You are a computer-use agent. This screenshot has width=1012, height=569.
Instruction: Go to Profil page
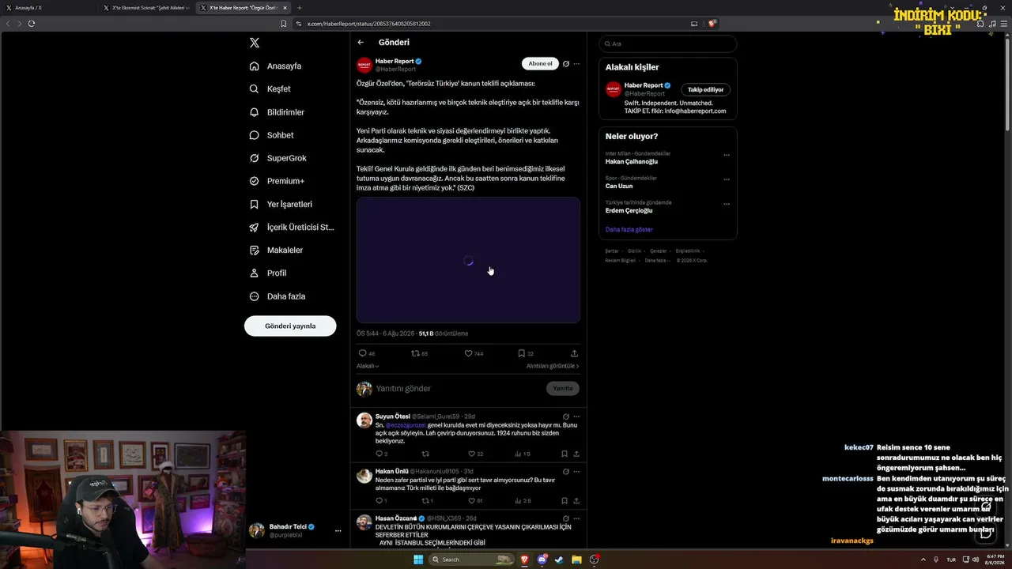[x=268, y=273]
